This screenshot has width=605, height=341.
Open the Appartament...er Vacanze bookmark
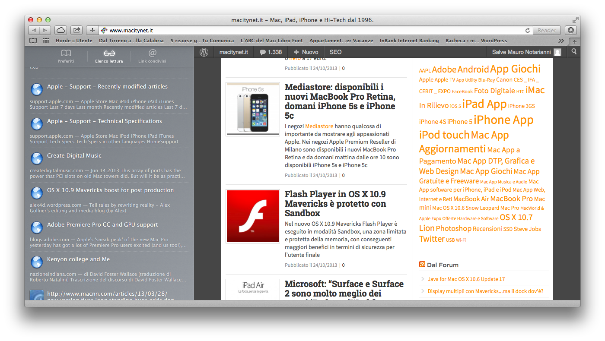(341, 41)
